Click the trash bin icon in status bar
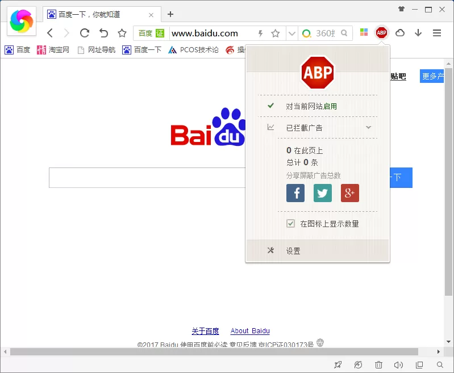454x373 pixels. pos(378,365)
